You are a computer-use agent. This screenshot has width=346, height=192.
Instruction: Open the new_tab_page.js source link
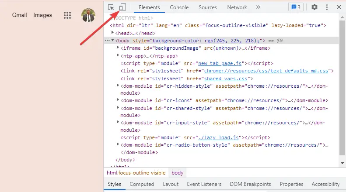220,63
